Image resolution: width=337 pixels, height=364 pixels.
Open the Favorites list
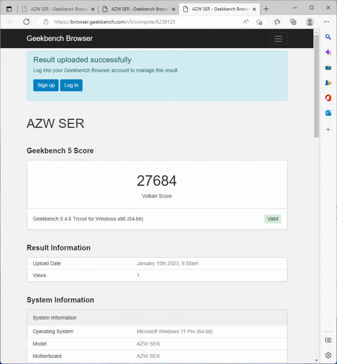point(277,22)
